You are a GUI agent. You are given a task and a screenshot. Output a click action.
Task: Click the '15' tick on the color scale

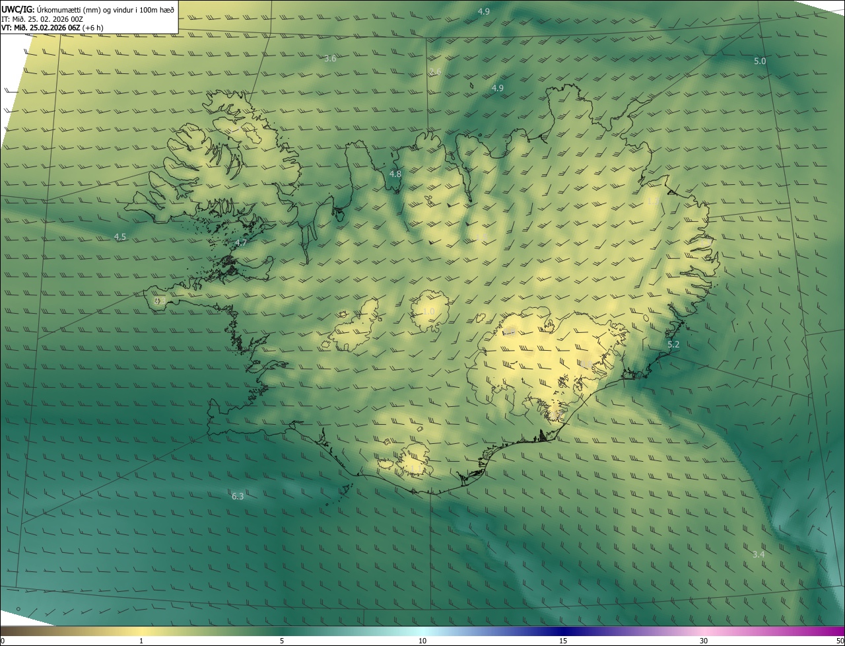tap(563, 641)
